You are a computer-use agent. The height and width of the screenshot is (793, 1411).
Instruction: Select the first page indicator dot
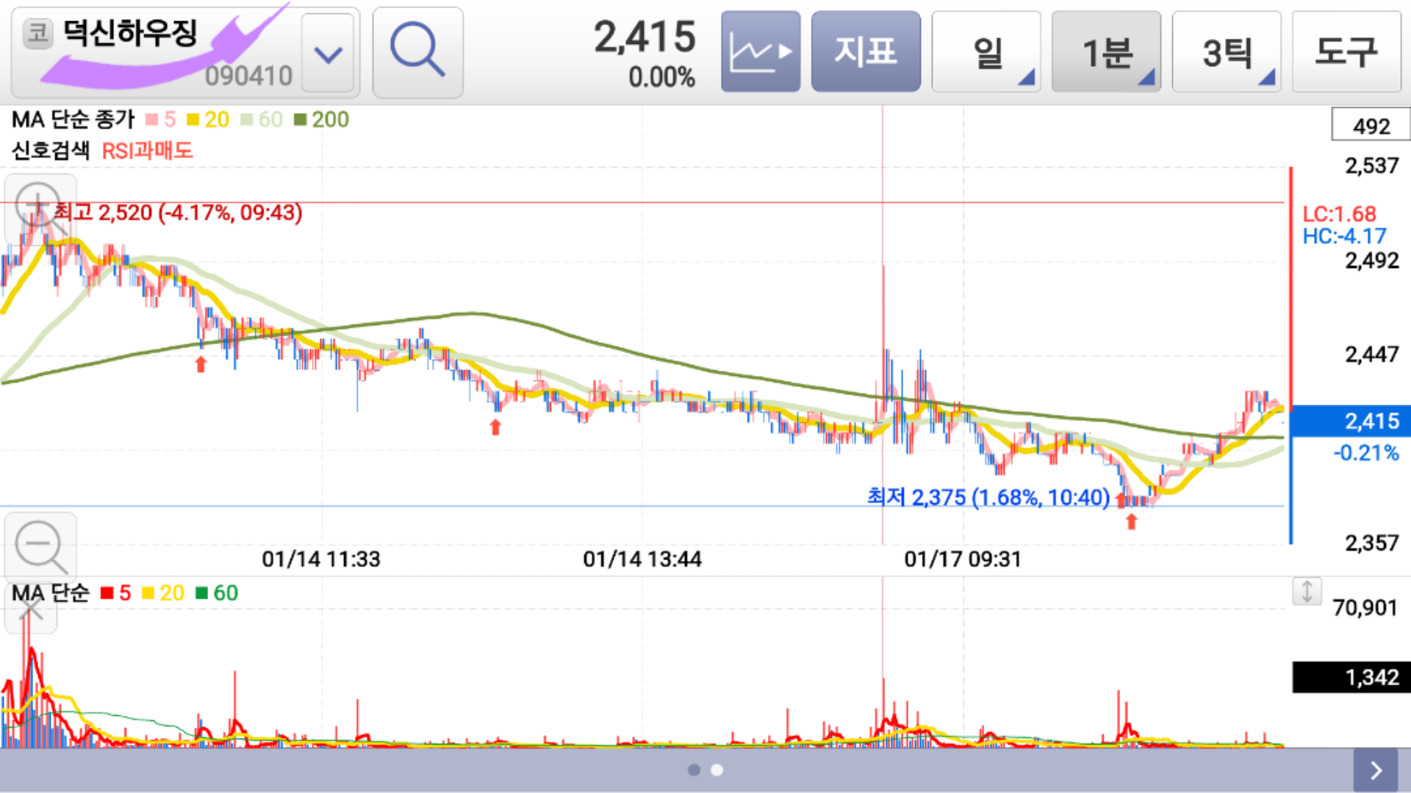pos(694,770)
